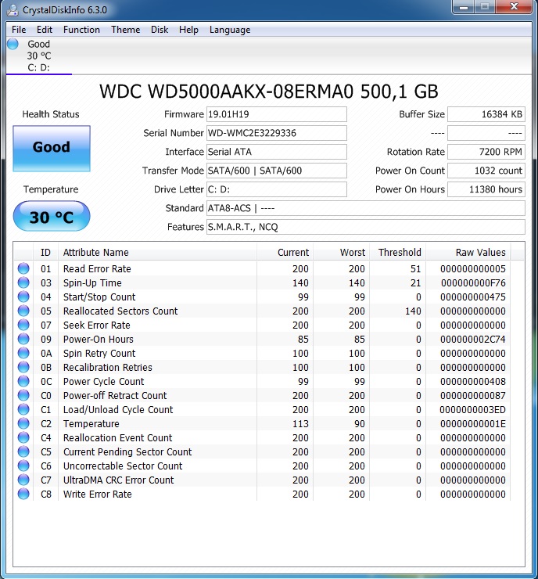Click threshold value 140 for Reallocated Sectors
The image size is (538, 579).
[413, 311]
